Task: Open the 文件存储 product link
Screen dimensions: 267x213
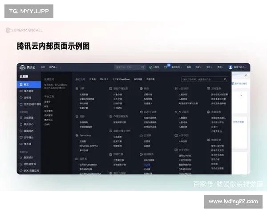Action: [x=117, y=99]
